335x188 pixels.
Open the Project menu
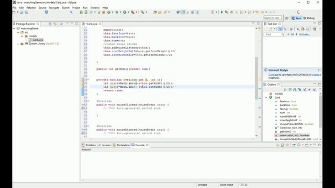point(76,8)
